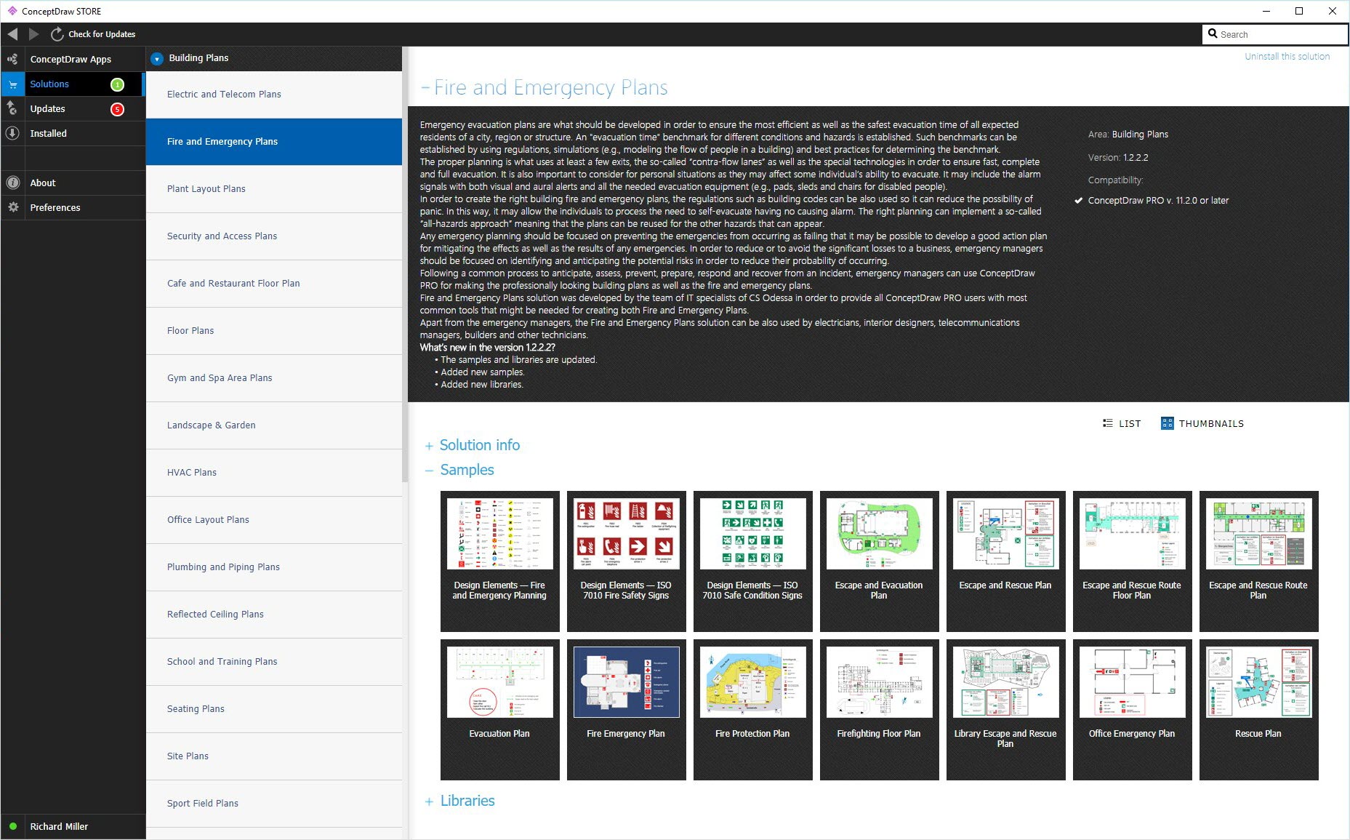Select Plumbing and Piping Plans
The image size is (1350, 840).
274,567
